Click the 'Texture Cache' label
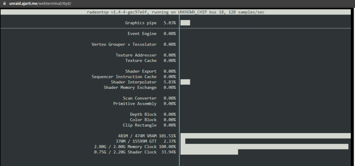 click(141, 61)
